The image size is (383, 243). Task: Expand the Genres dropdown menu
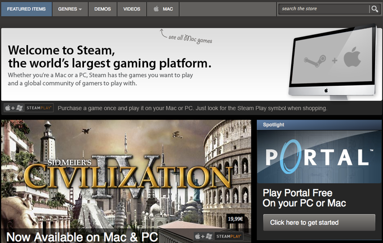(x=70, y=9)
